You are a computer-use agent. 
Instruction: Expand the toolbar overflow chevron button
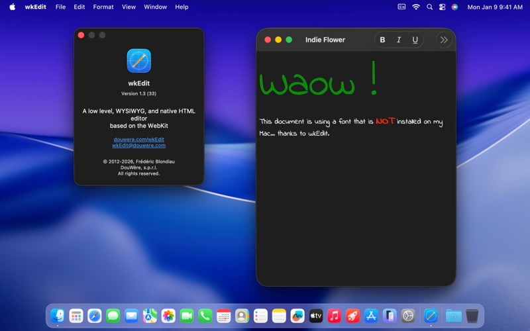click(x=444, y=40)
